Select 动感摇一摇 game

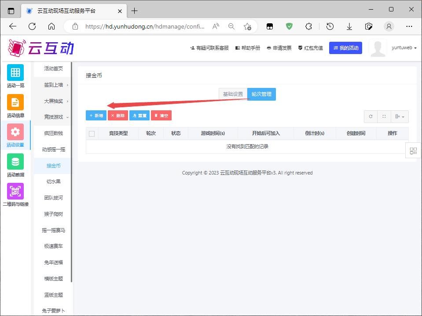tap(53, 149)
